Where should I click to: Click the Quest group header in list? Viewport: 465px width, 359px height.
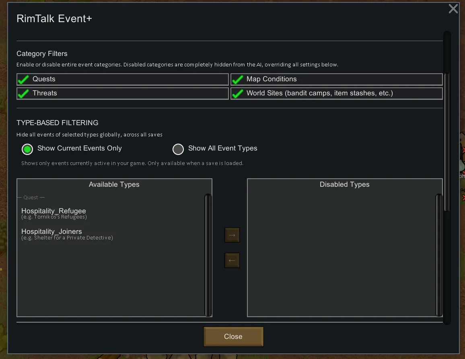tap(31, 198)
